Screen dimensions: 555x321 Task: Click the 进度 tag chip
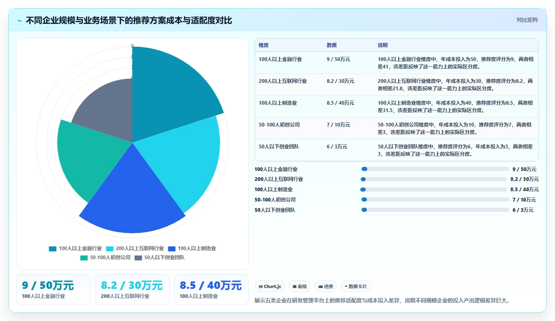click(x=326, y=286)
